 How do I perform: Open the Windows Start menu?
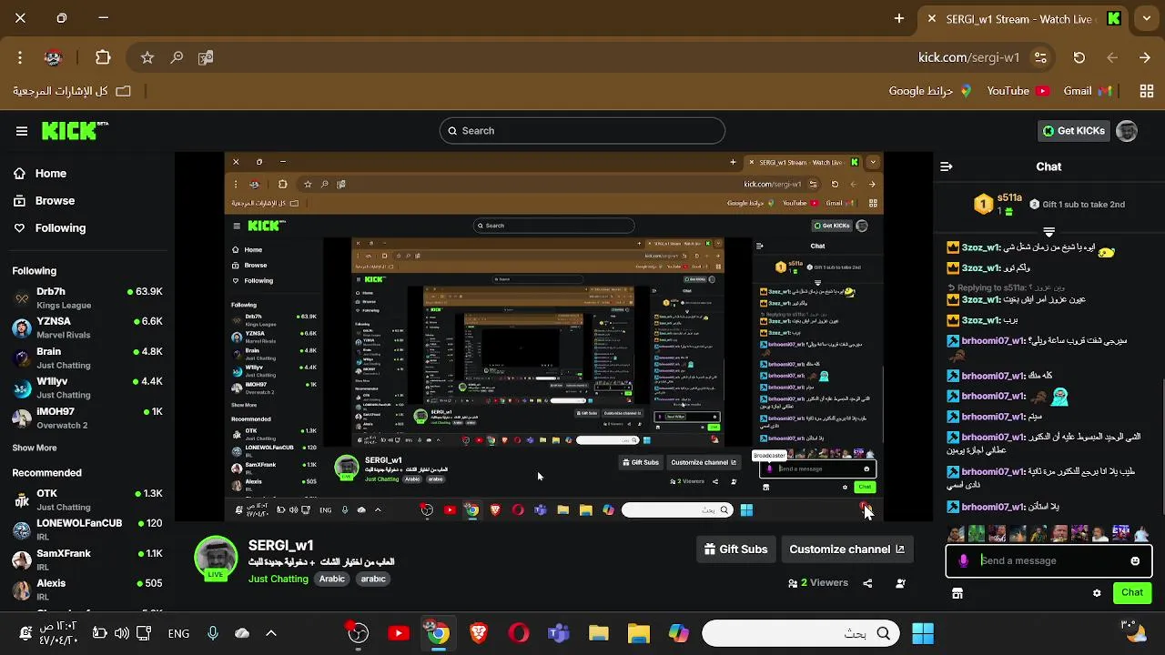click(923, 634)
